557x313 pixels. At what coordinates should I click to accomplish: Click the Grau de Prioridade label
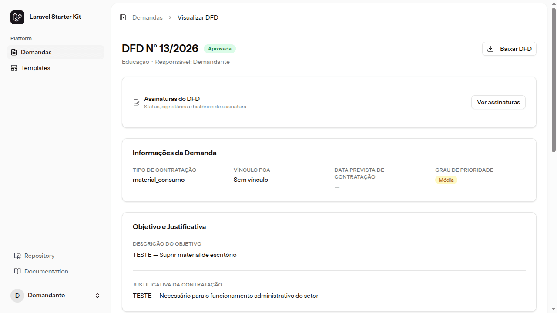click(x=464, y=170)
